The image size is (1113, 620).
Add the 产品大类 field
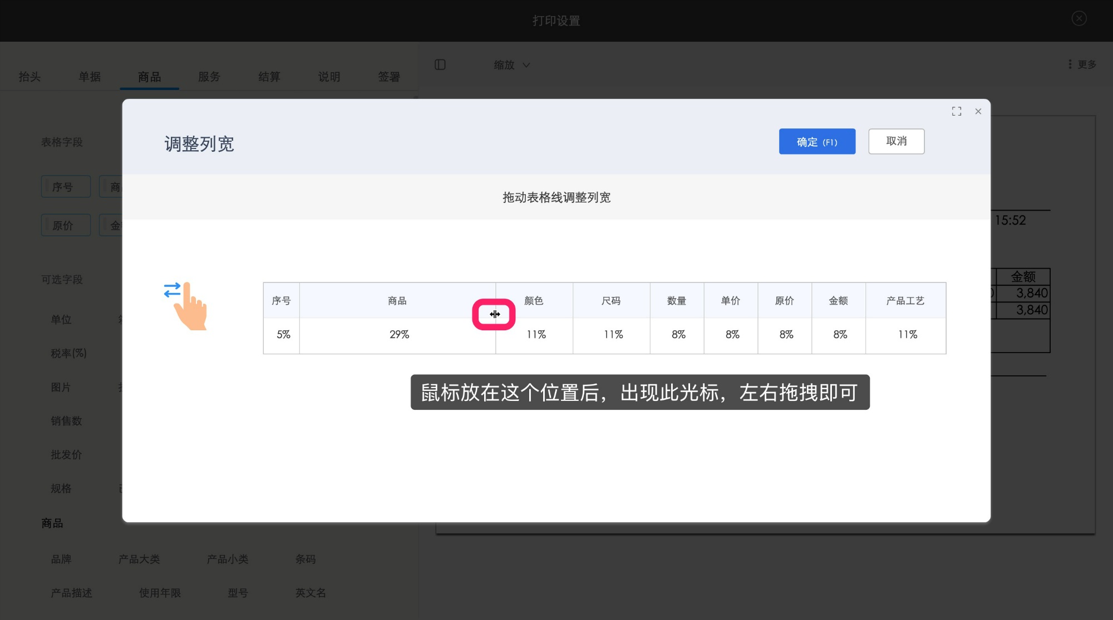139,559
